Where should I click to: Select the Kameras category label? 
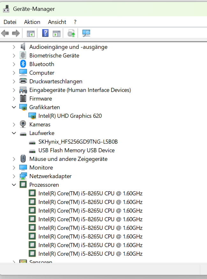tap(40, 124)
